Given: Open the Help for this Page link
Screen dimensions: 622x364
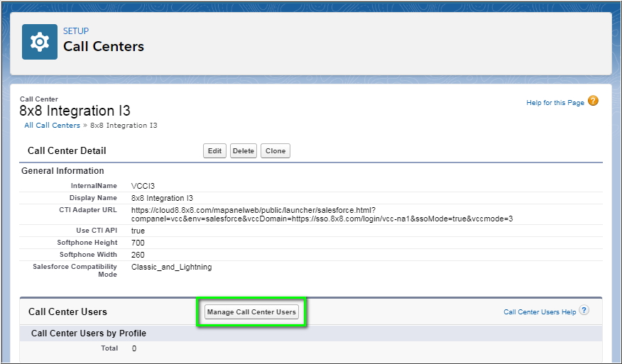Looking at the screenshot, I should (555, 103).
